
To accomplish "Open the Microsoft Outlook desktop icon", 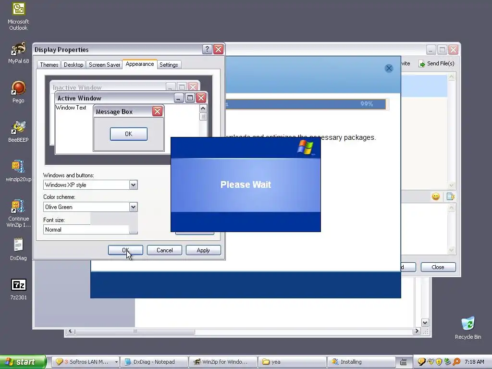I will point(18,17).
